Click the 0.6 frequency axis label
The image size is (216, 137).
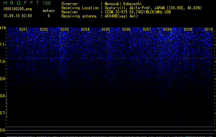[3, 130]
